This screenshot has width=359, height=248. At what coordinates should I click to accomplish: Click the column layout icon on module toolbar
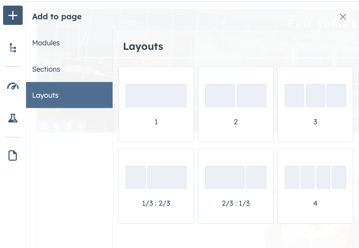click(43, 126)
